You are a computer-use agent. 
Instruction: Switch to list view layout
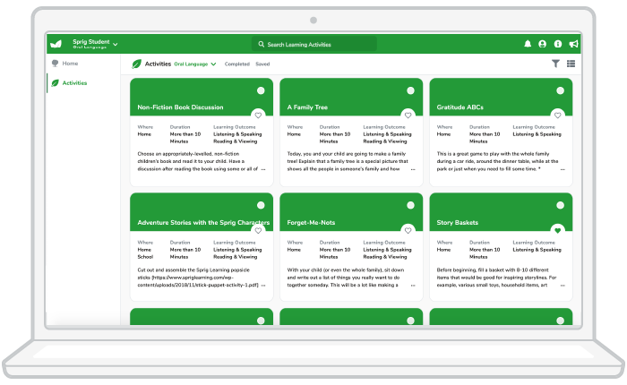571,64
